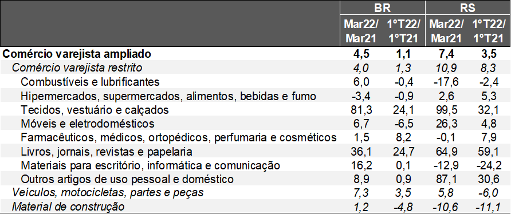The height and width of the screenshot is (214, 511).
Task: Click the Hipermercados, supermercados row label
Action: [168, 96]
